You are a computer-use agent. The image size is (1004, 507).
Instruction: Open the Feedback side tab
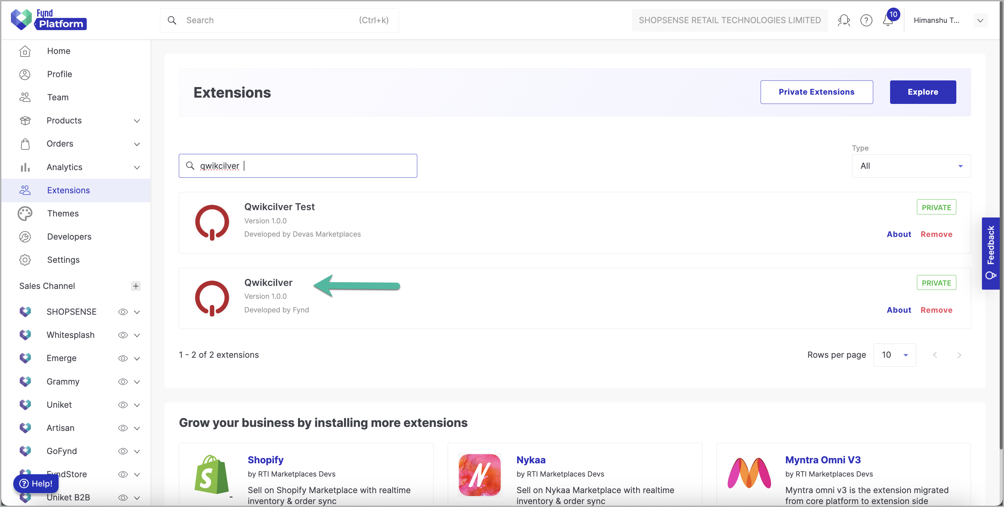(990, 253)
